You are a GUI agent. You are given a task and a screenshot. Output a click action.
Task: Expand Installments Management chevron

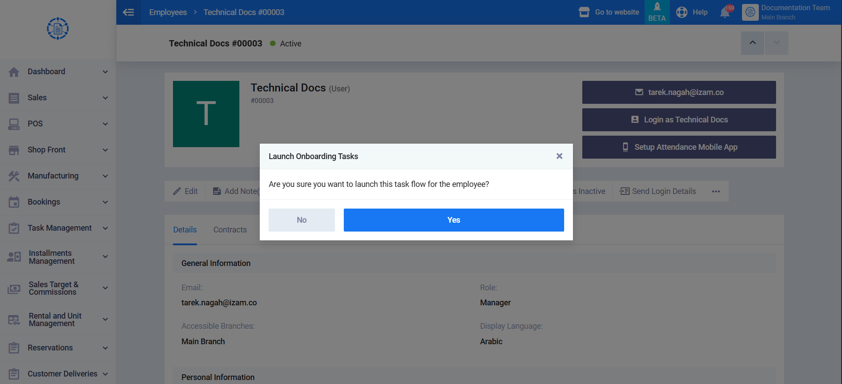pos(105,256)
